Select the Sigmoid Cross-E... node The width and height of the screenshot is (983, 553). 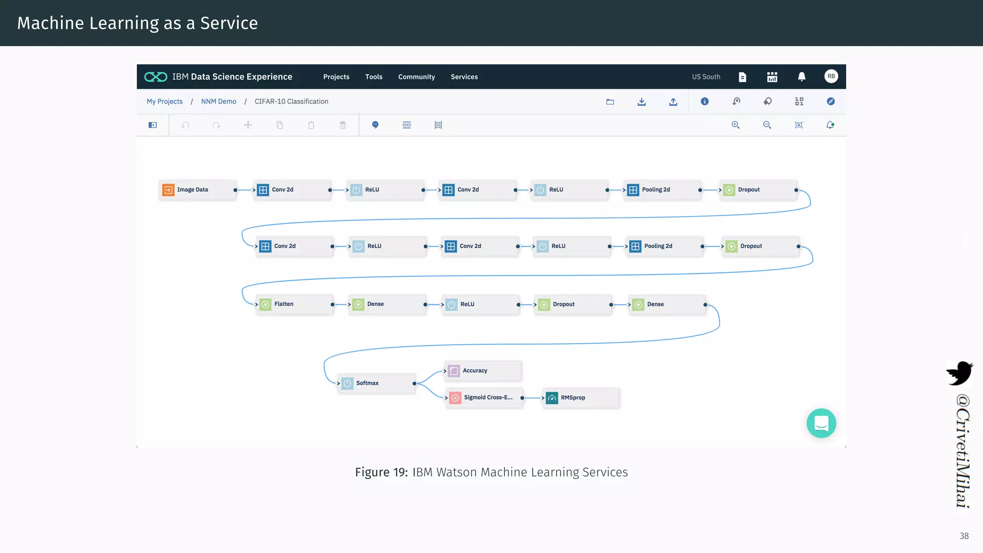[x=484, y=397]
